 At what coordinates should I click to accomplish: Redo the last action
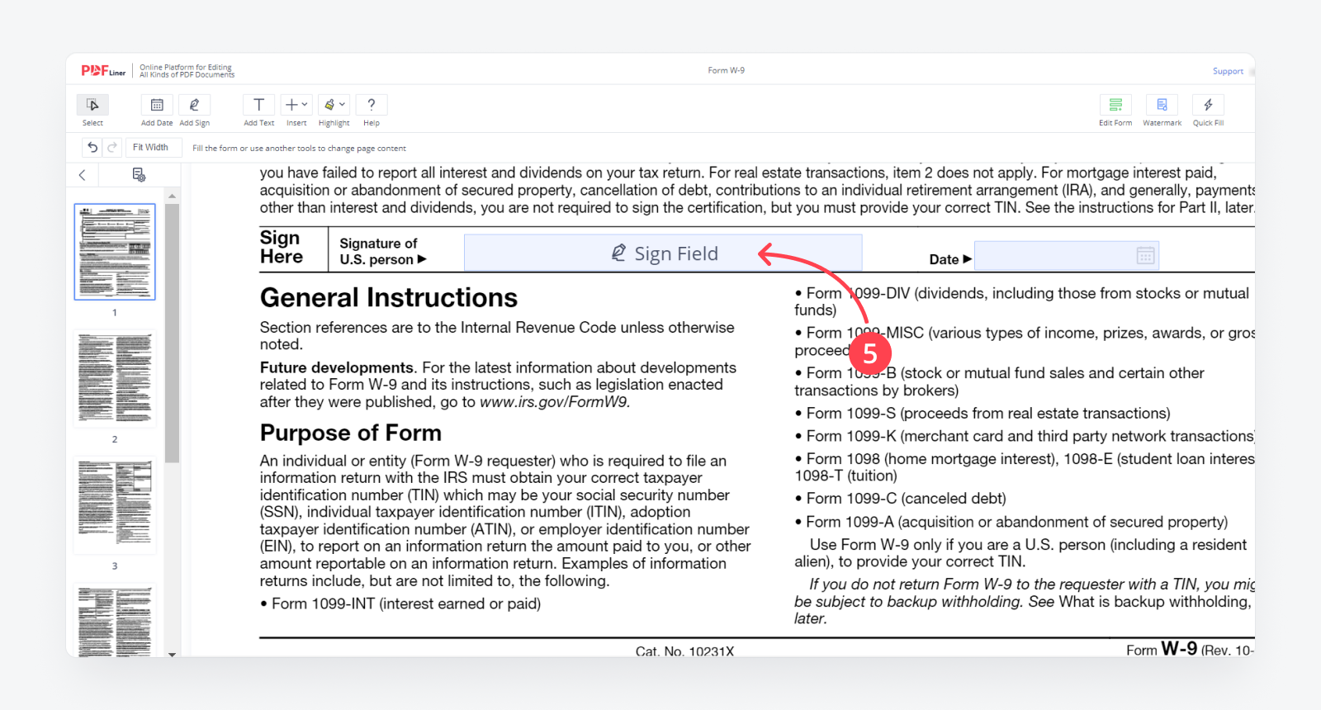[112, 147]
